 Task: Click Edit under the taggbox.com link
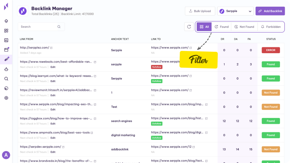53,123
